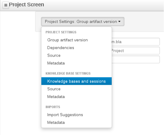This screenshot has height=135, width=164.
Task: Click the empty third input field
Action: click(x=136, y=59)
